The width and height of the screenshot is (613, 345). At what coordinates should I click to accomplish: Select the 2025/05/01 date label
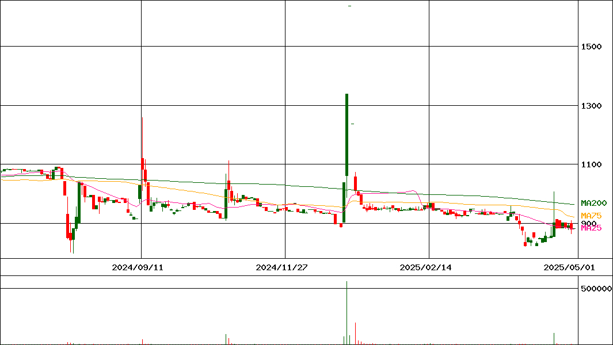pos(569,267)
